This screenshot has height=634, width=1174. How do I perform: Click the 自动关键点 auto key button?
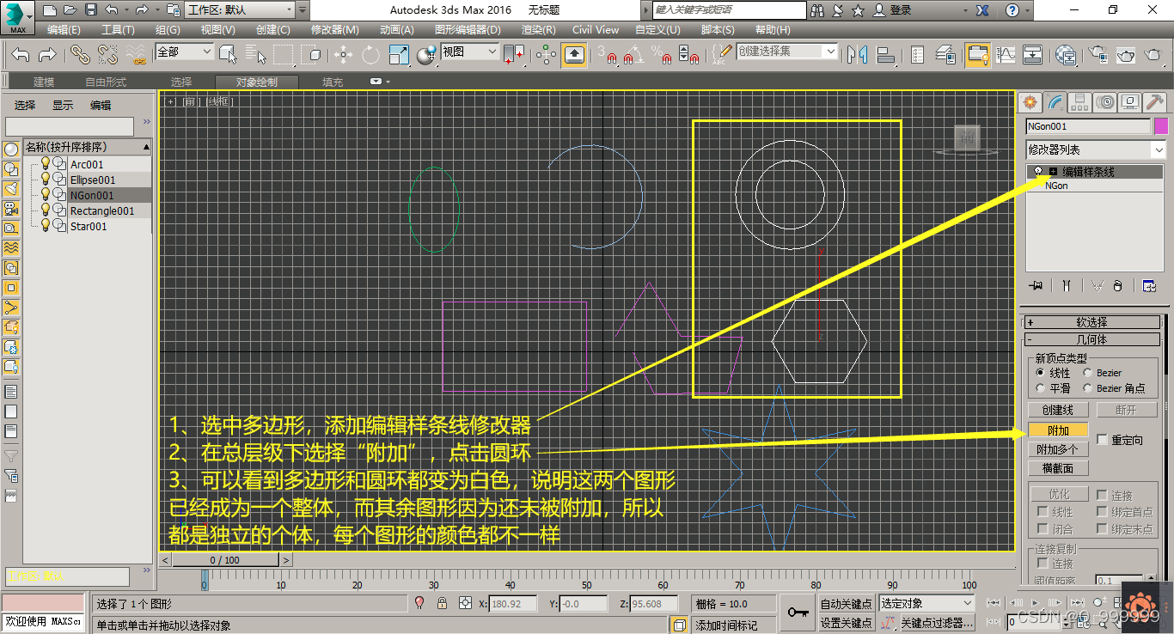tap(846, 604)
